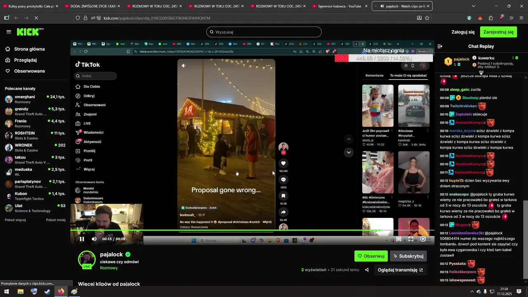Collapse list with Pokaż mniej
Viewport: 528px width, 297px height.
56,220
